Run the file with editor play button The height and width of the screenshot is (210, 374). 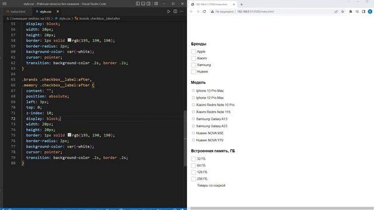[x=169, y=12]
